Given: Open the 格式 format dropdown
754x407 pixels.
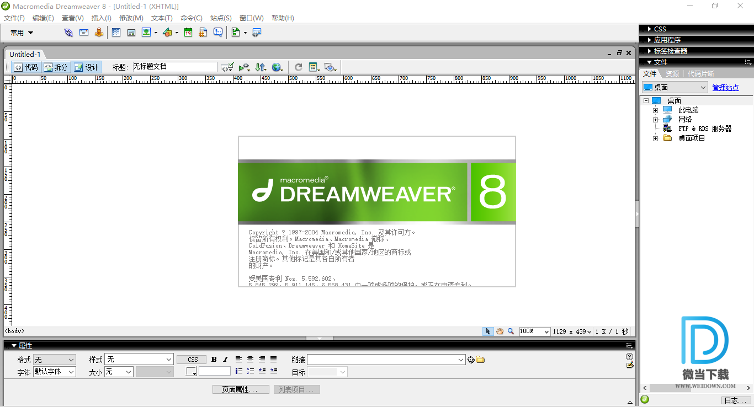Looking at the screenshot, I should point(54,360).
